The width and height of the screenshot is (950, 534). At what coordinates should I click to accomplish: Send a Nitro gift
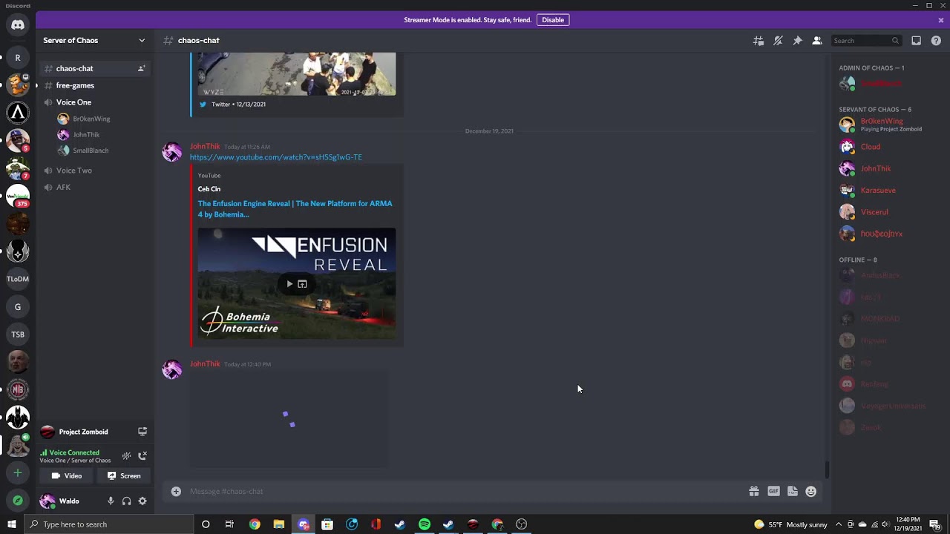point(754,491)
